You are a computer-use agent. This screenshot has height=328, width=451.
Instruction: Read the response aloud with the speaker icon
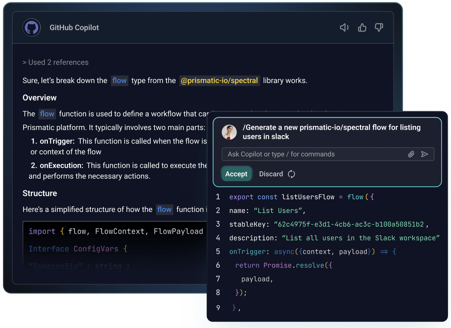[344, 27]
